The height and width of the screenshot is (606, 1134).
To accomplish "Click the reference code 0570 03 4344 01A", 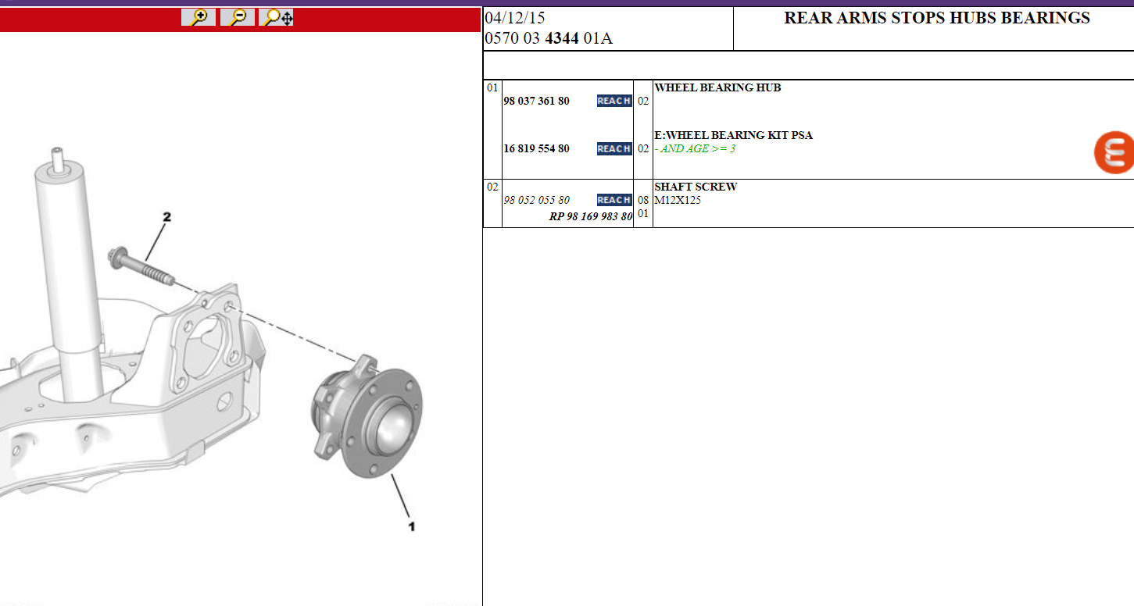I will pyautogui.click(x=549, y=37).
